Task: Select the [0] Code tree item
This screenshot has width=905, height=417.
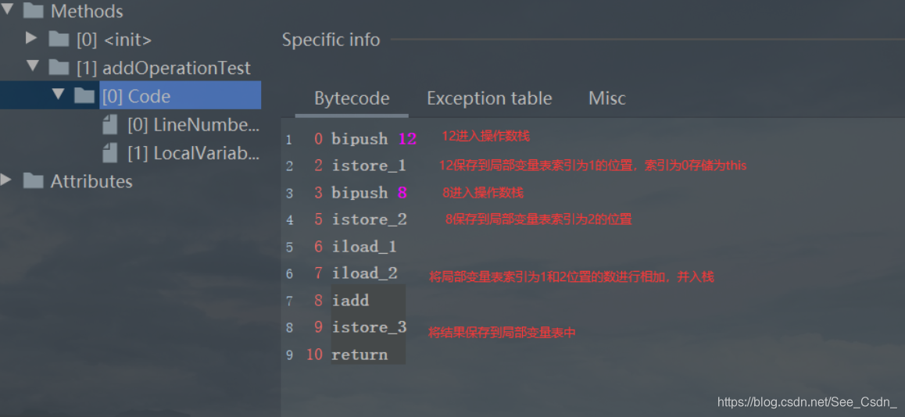Action: point(180,96)
